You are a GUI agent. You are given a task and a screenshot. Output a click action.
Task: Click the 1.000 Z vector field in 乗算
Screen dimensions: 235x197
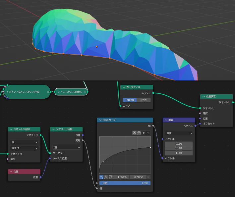179,153
